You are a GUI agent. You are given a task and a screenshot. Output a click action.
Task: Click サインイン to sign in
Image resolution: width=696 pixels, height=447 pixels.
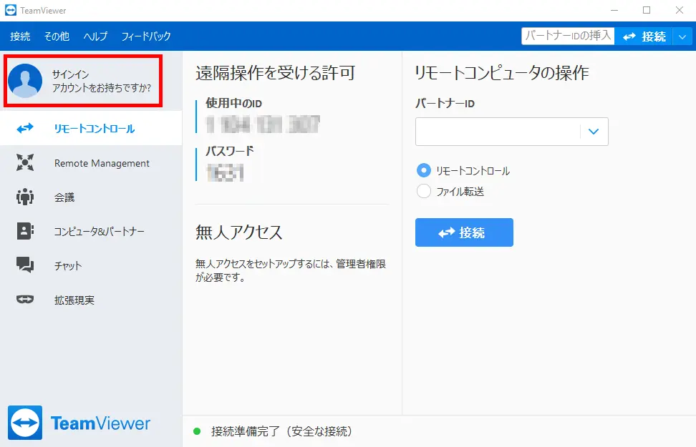pos(71,74)
